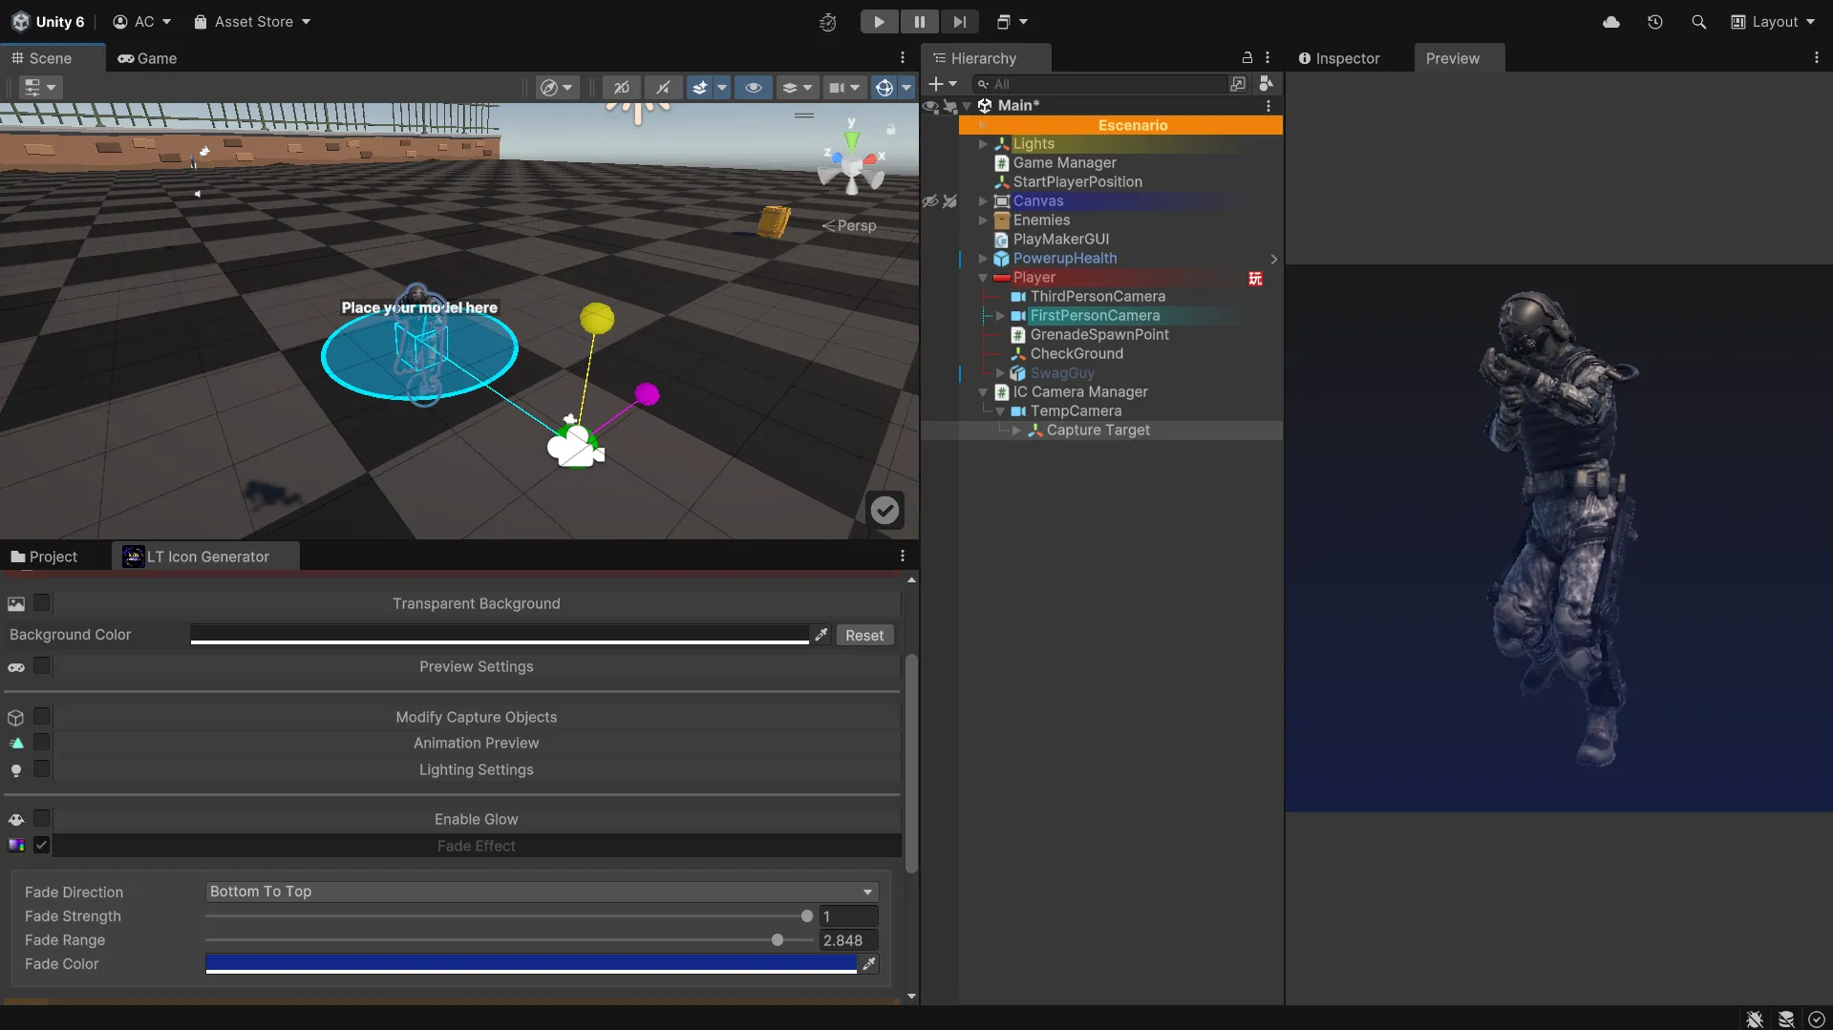This screenshot has width=1833, height=1030.
Task: Pick Background Color with eyedropper
Action: coord(821,635)
